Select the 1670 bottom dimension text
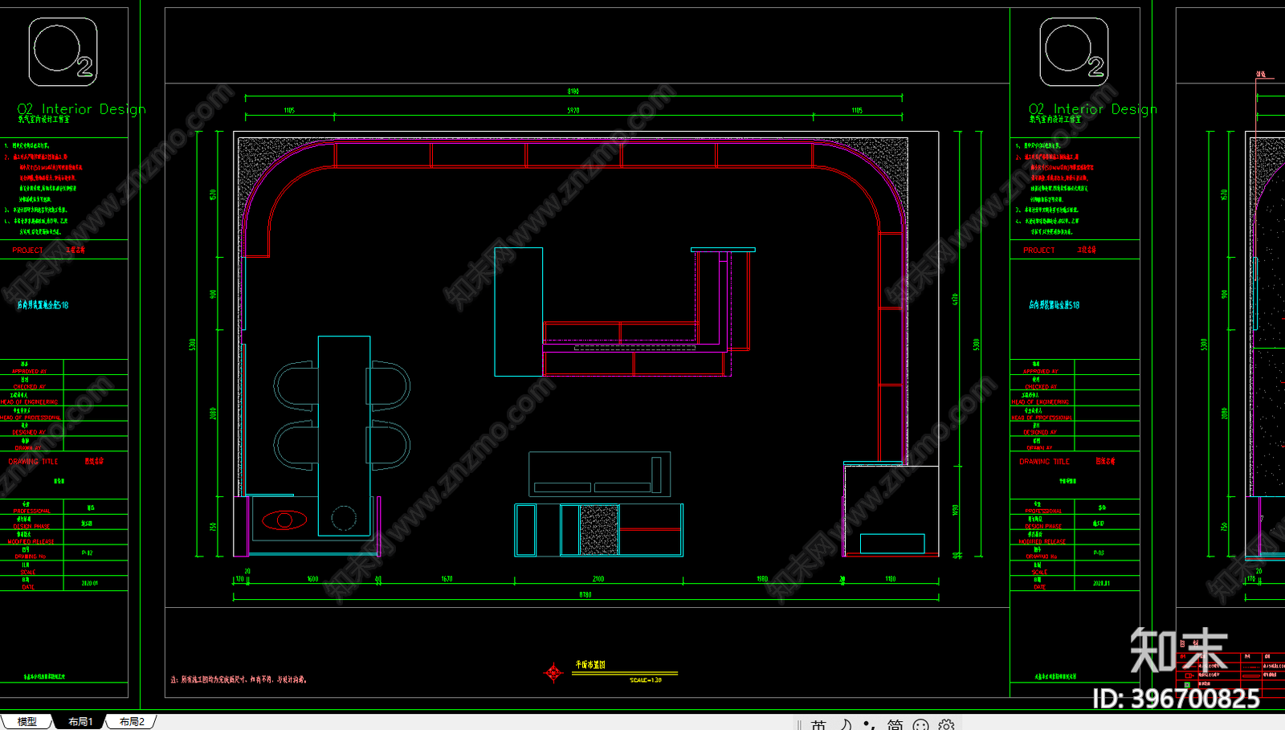The height and width of the screenshot is (730, 1285). pos(447,579)
